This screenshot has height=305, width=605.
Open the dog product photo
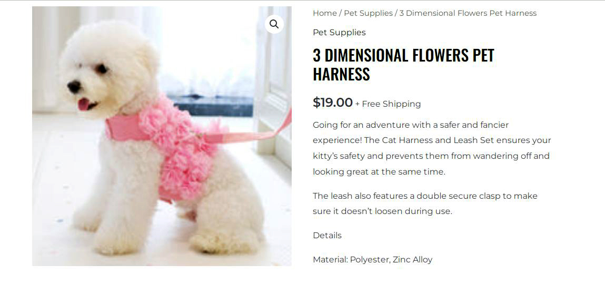point(162,136)
